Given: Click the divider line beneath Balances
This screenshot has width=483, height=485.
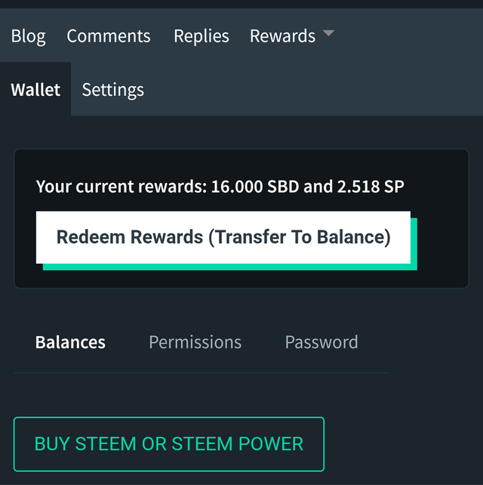Looking at the screenshot, I should [x=201, y=372].
